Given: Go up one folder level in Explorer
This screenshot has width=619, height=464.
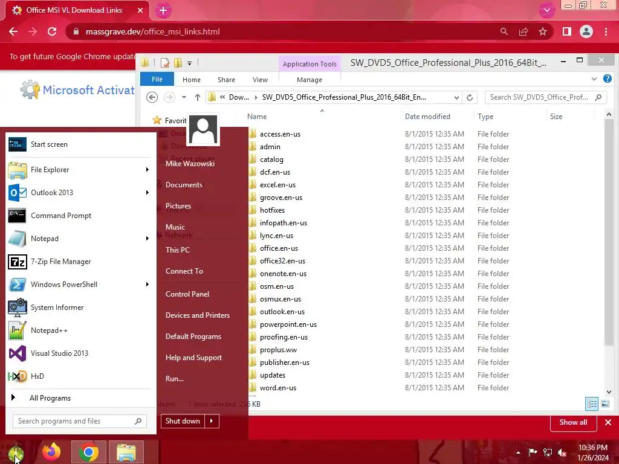Looking at the screenshot, I should tap(198, 97).
